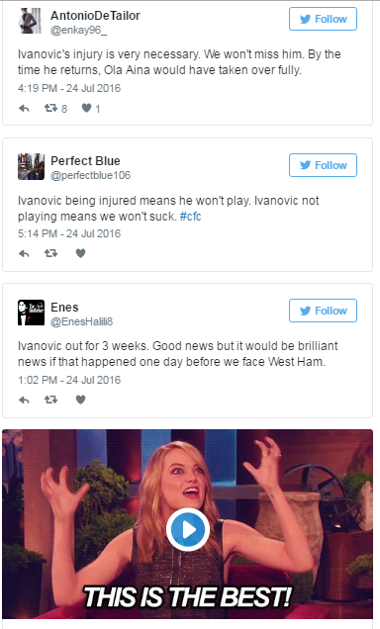Open the #cfc hashtag link
The image size is (380, 629).
[x=190, y=217]
